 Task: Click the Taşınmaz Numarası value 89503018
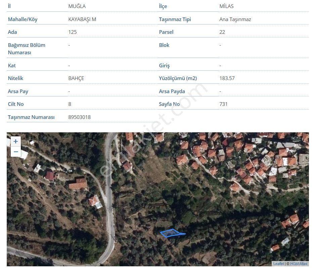coord(79,117)
